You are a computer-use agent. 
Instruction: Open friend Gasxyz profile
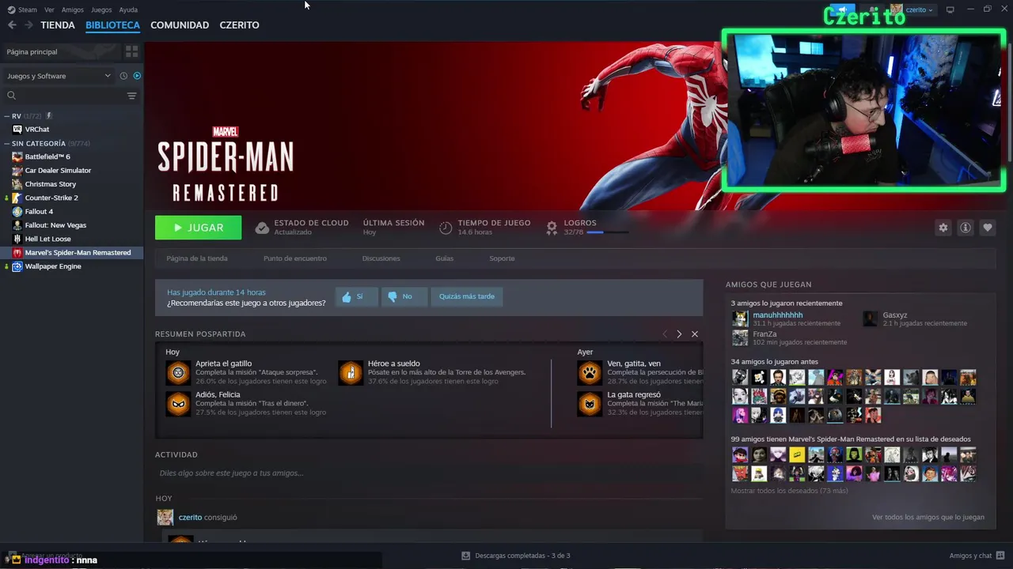pos(895,315)
